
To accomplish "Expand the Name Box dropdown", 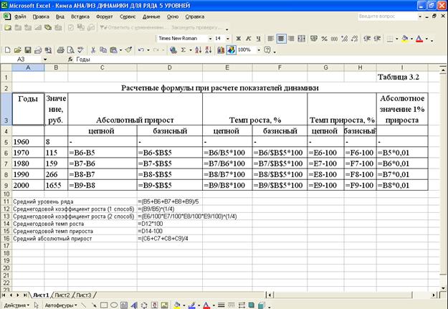I will click(45, 60).
